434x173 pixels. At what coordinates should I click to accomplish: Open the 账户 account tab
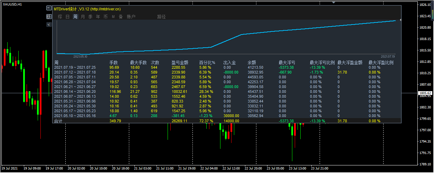click(x=131, y=17)
